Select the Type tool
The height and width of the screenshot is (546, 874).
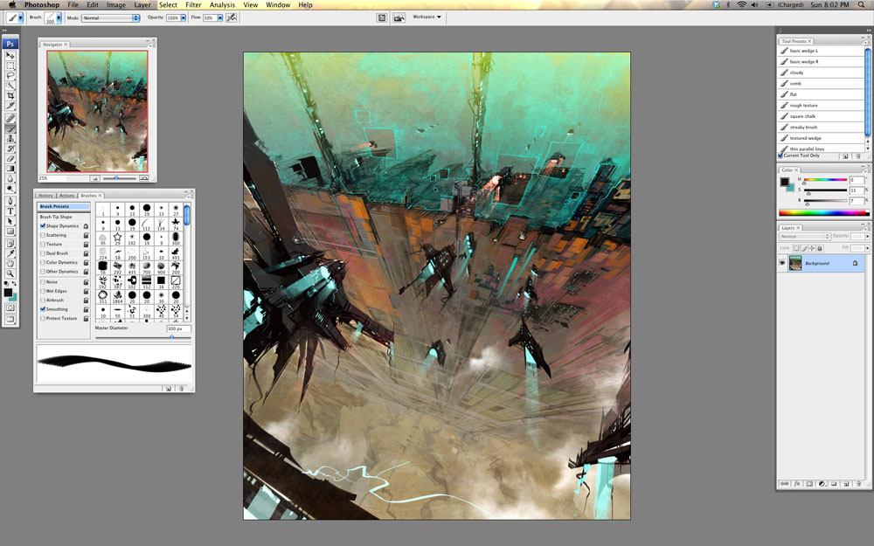click(10, 211)
